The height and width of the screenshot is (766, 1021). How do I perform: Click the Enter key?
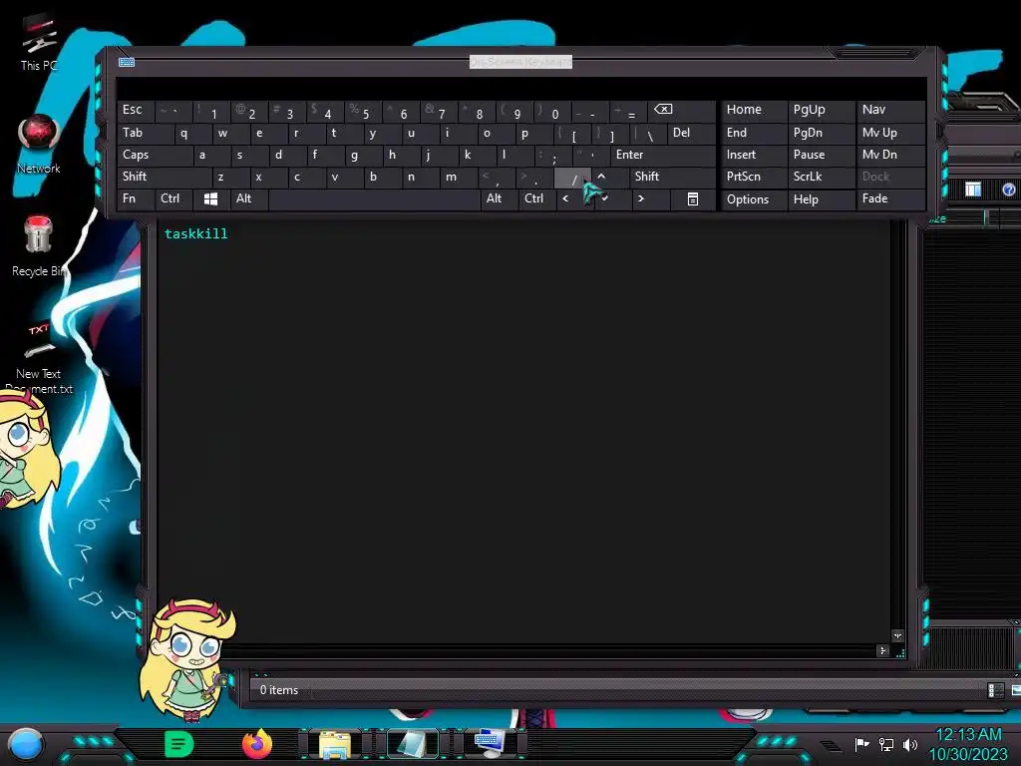pyautogui.click(x=663, y=155)
